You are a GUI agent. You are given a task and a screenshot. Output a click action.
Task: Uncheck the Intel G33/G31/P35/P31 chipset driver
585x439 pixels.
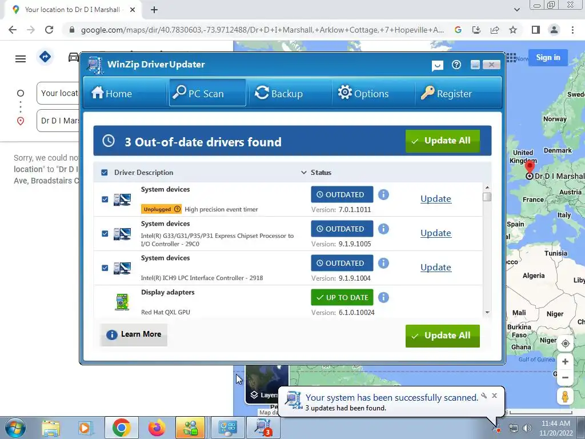[x=105, y=234]
